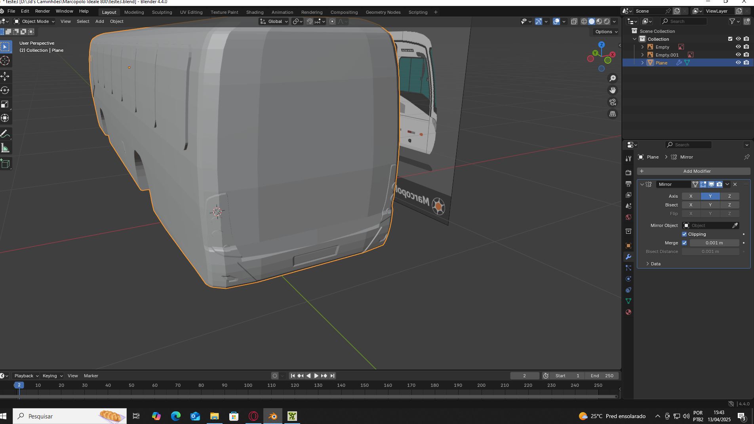Open the Scene properties tab

click(628, 206)
